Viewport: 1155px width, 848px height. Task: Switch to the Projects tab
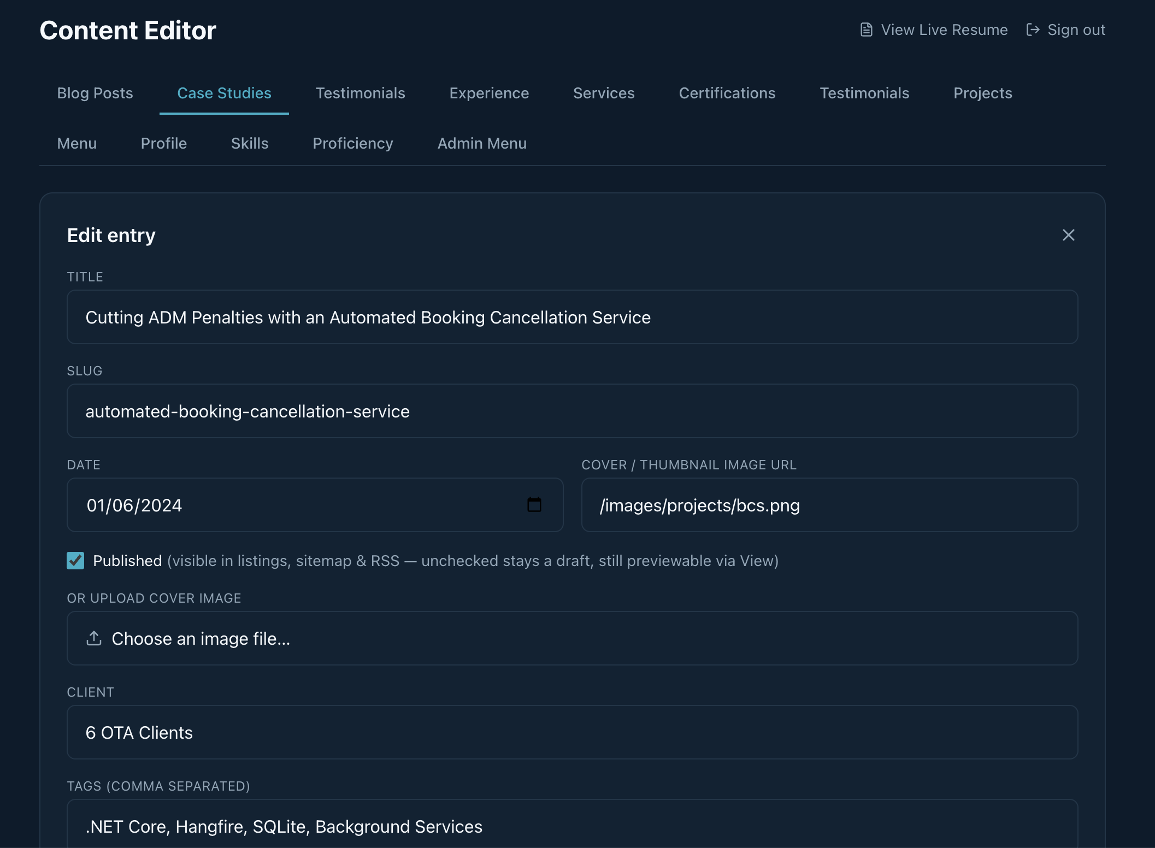tap(982, 93)
